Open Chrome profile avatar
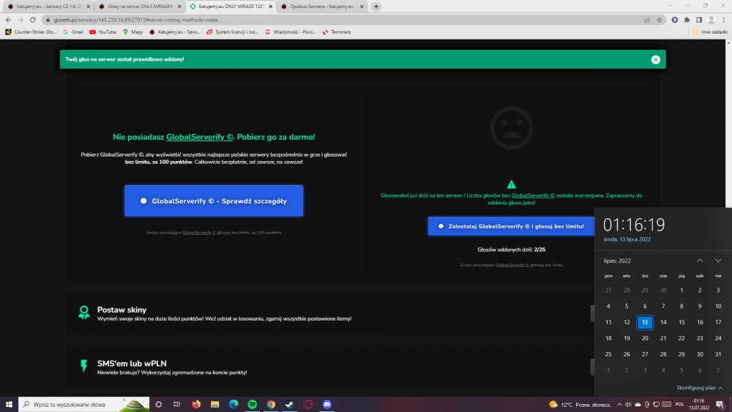This screenshot has width=732, height=412. 712,20
